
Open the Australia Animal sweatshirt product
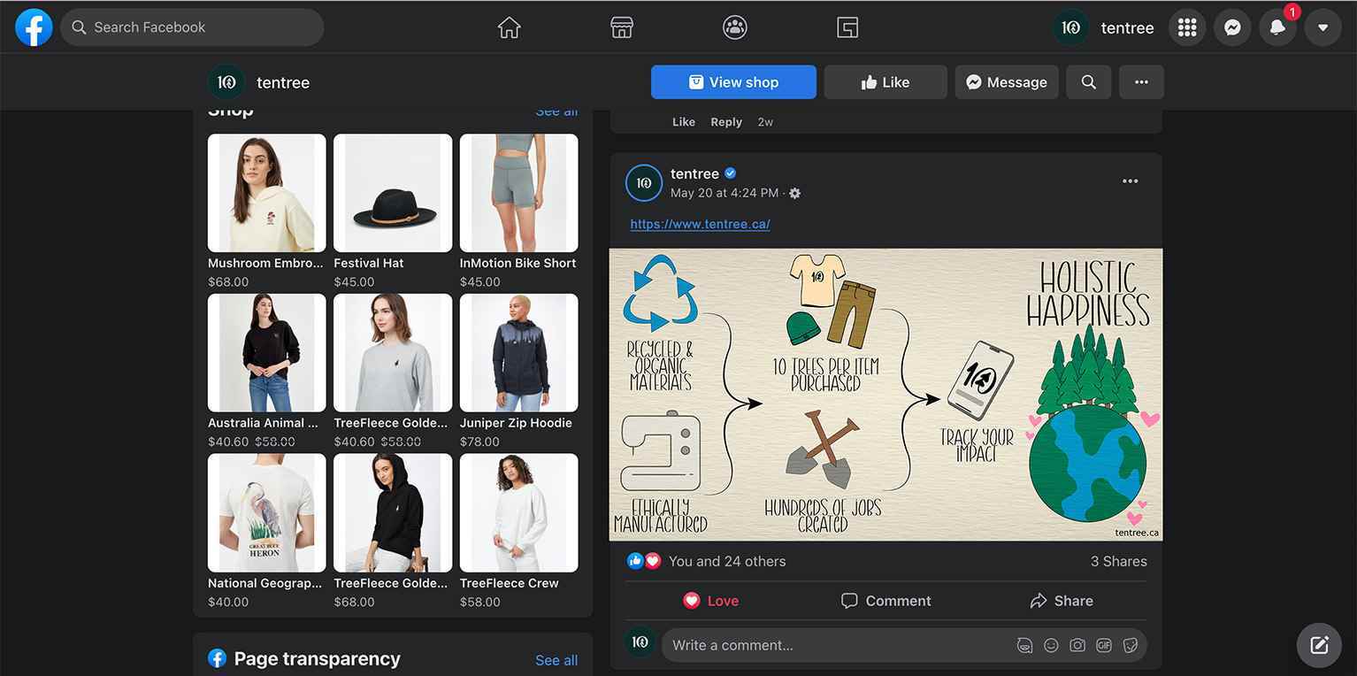tap(266, 353)
